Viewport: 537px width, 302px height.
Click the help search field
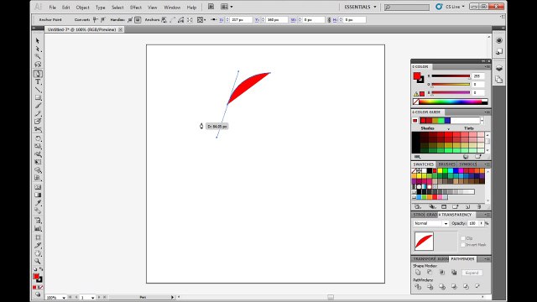[407, 7]
